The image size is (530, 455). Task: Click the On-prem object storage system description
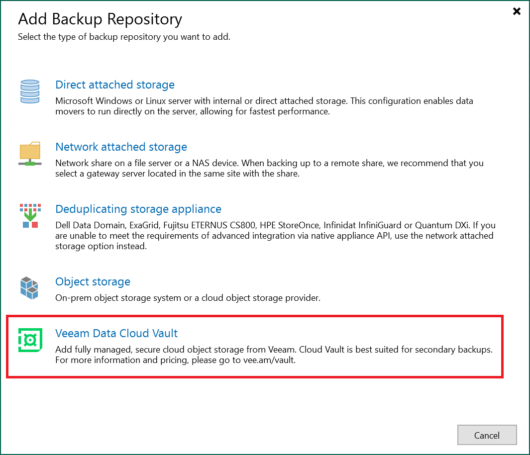click(188, 297)
